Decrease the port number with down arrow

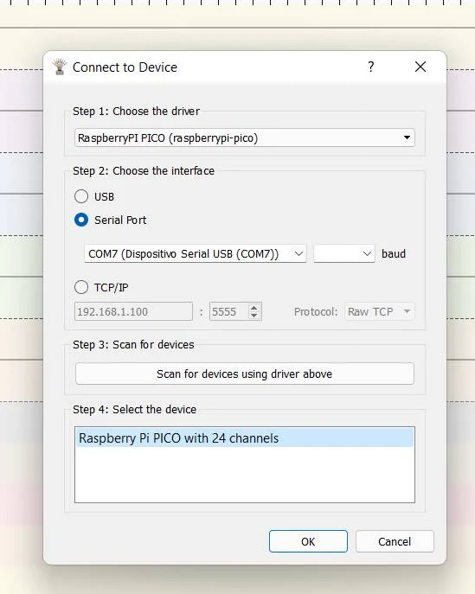click(x=254, y=316)
